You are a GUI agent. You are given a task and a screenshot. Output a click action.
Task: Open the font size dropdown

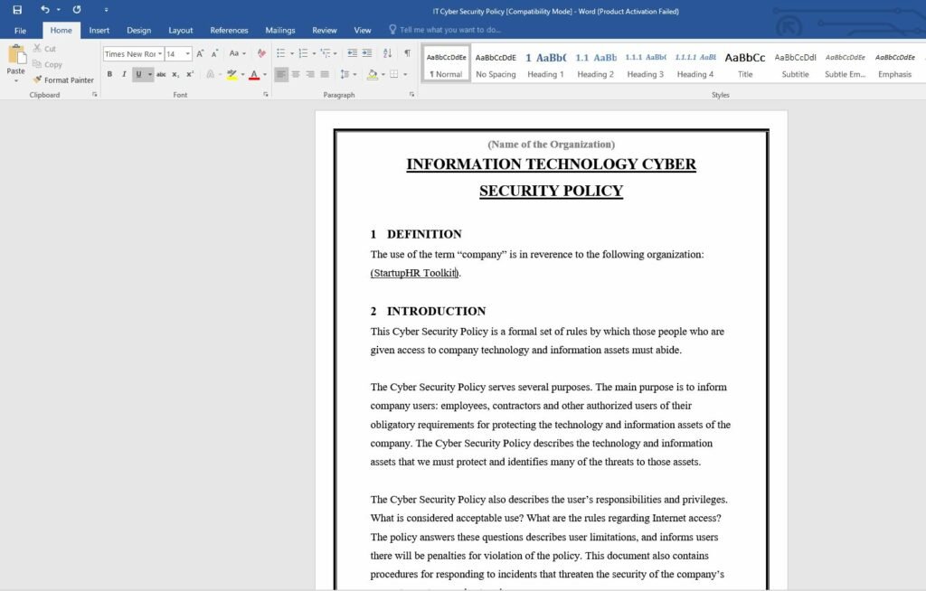(x=188, y=54)
